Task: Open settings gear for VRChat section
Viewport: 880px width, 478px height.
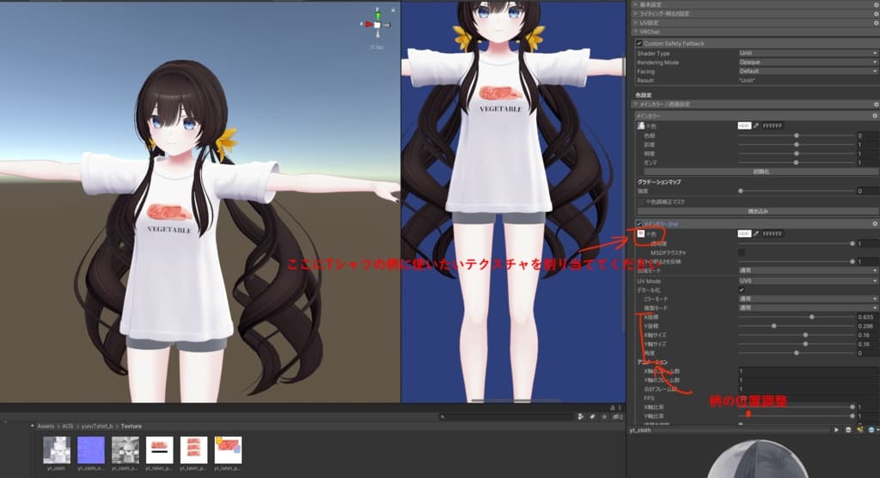Action: (x=873, y=32)
